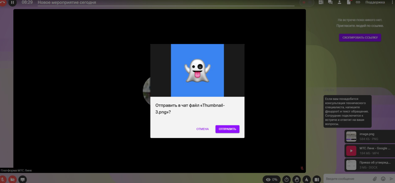The image size is (395, 183).
Task: Open the 'Приказ об утвержд...' DOCX file
Action: (370, 165)
